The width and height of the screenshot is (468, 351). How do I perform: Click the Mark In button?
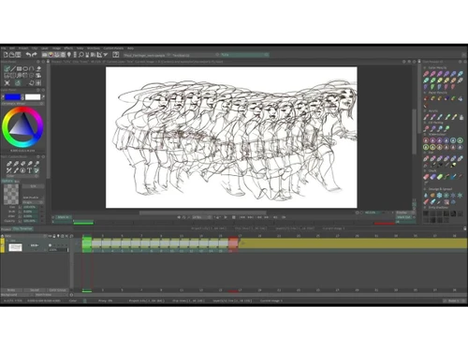click(64, 217)
